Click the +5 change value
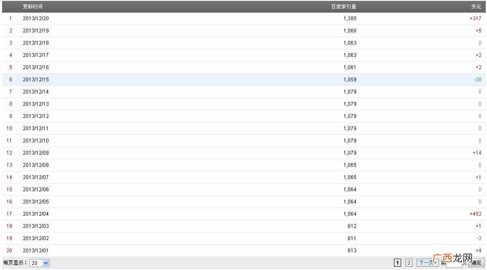The height and width of the screenshot is (270, 487). [x=478, y=30]
